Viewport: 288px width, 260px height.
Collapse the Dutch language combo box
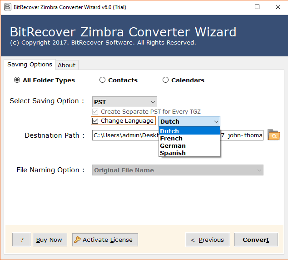[x=189, y=121]
